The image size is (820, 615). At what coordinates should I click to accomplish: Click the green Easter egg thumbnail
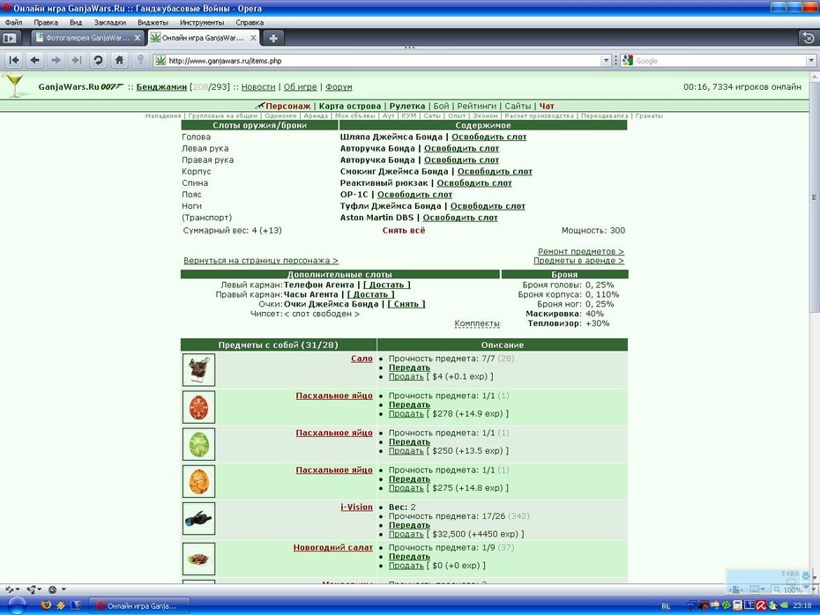(198, 443)
